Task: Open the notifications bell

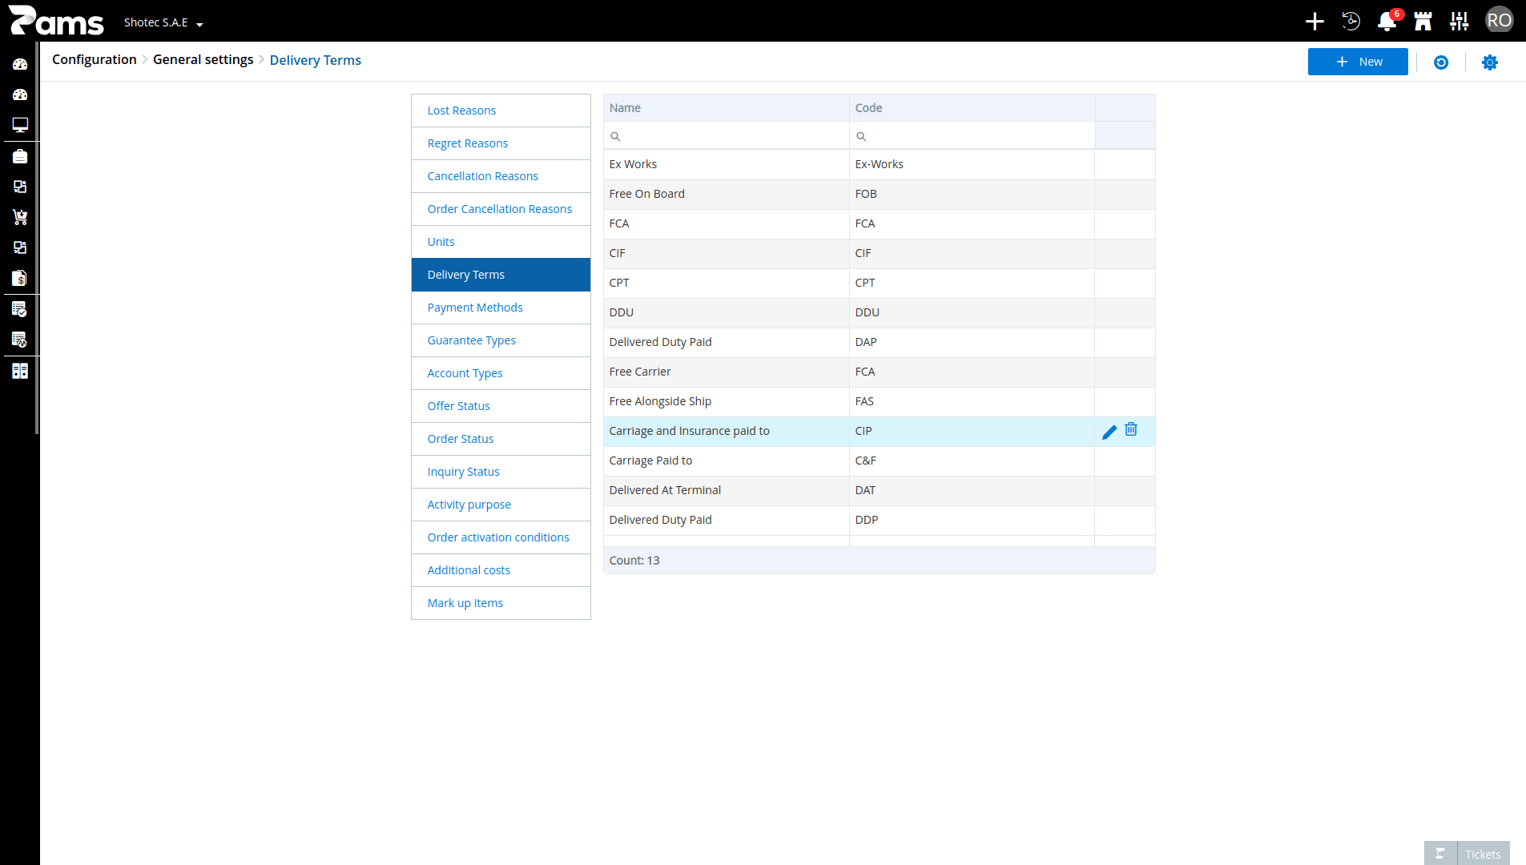Action: click(x=1387, y=22)
